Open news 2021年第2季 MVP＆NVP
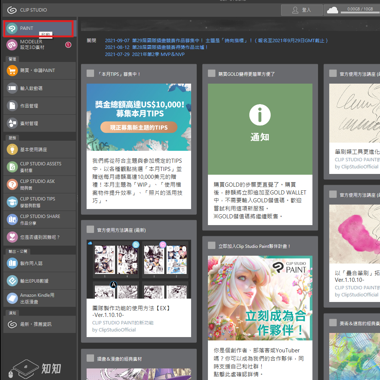Screen dimensions: 380x380 [x=145, y=54]
